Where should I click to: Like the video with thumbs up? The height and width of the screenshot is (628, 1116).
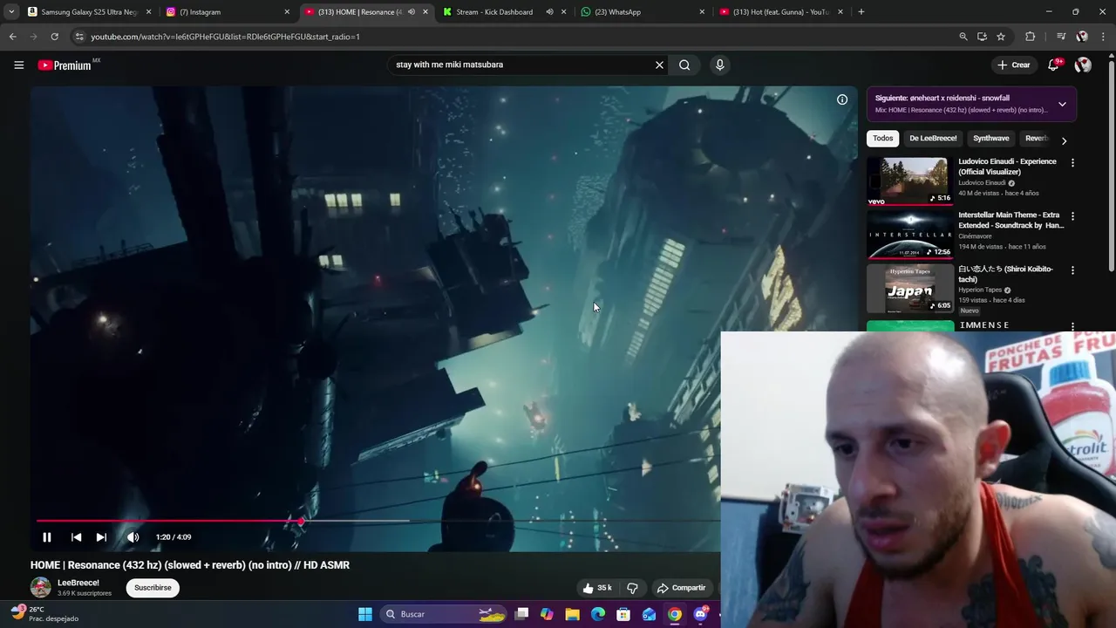click(597, 588)
